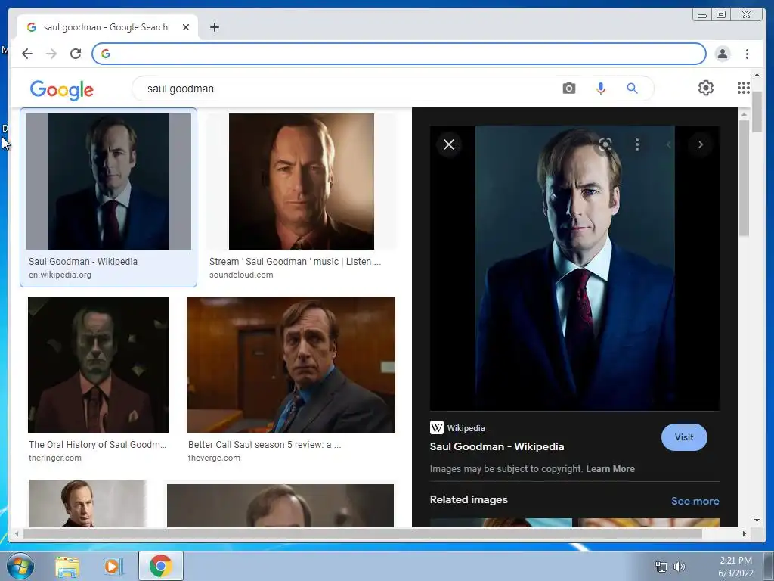Open Windows Media Player taskbar icon

click(113, 566)
